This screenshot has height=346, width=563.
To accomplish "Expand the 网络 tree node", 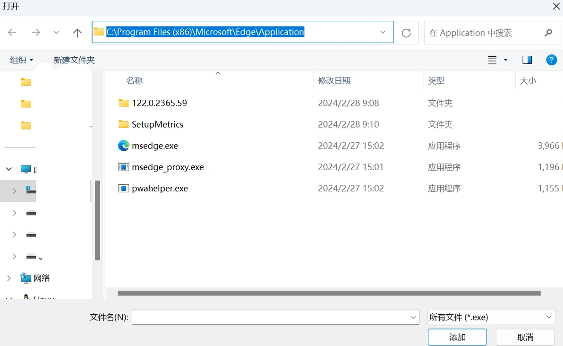I will point(9,278).
